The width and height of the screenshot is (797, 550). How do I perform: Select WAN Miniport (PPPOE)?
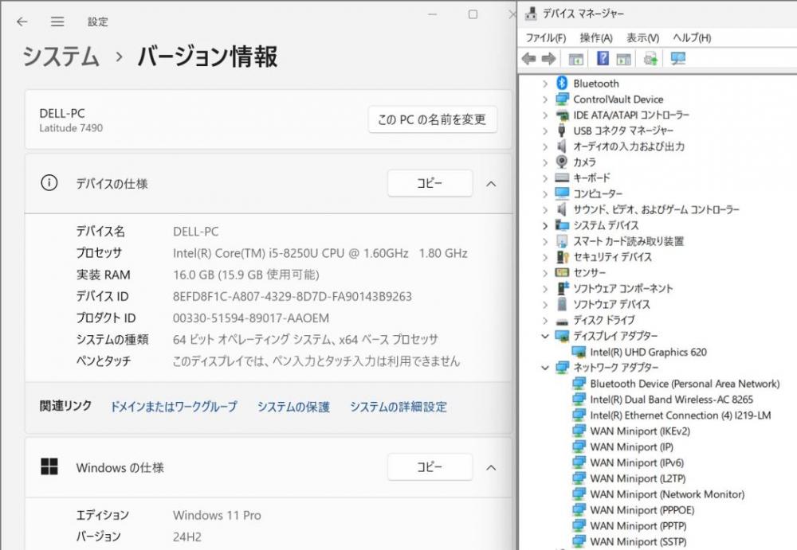[642, 510]
